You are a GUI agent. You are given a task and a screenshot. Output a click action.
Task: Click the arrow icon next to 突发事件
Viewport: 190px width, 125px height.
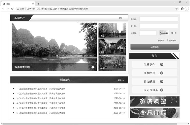(x=162, y=64)
